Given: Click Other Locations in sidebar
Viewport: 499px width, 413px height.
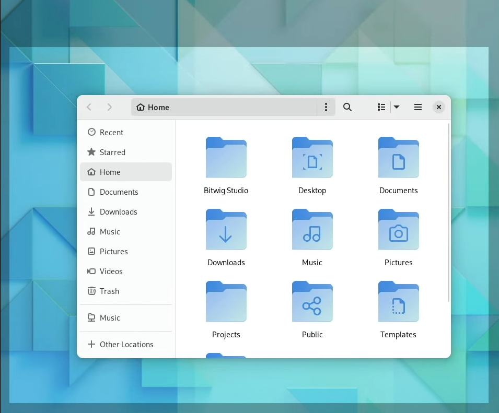Looking at the screenshot, I should (126, 345).
